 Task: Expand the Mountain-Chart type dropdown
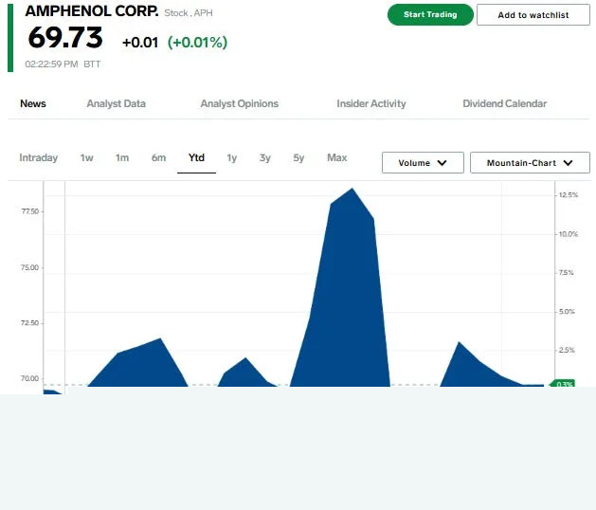530,163
